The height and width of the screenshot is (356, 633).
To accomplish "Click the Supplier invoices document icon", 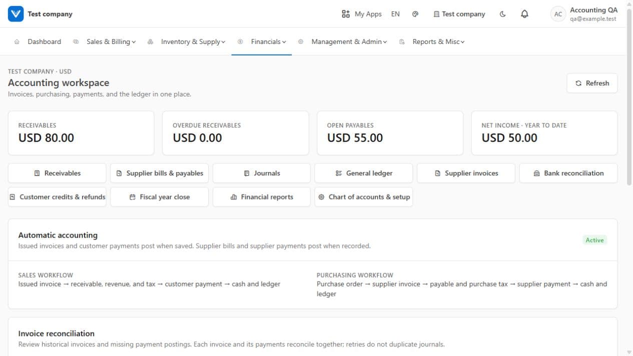I will click(438, 173).
